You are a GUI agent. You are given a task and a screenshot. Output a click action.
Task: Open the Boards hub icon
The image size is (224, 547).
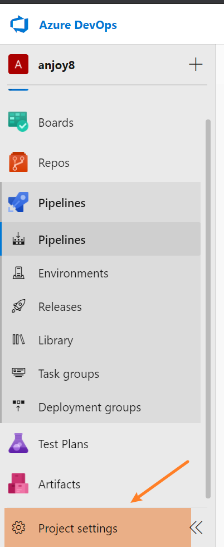coord(18,122)
